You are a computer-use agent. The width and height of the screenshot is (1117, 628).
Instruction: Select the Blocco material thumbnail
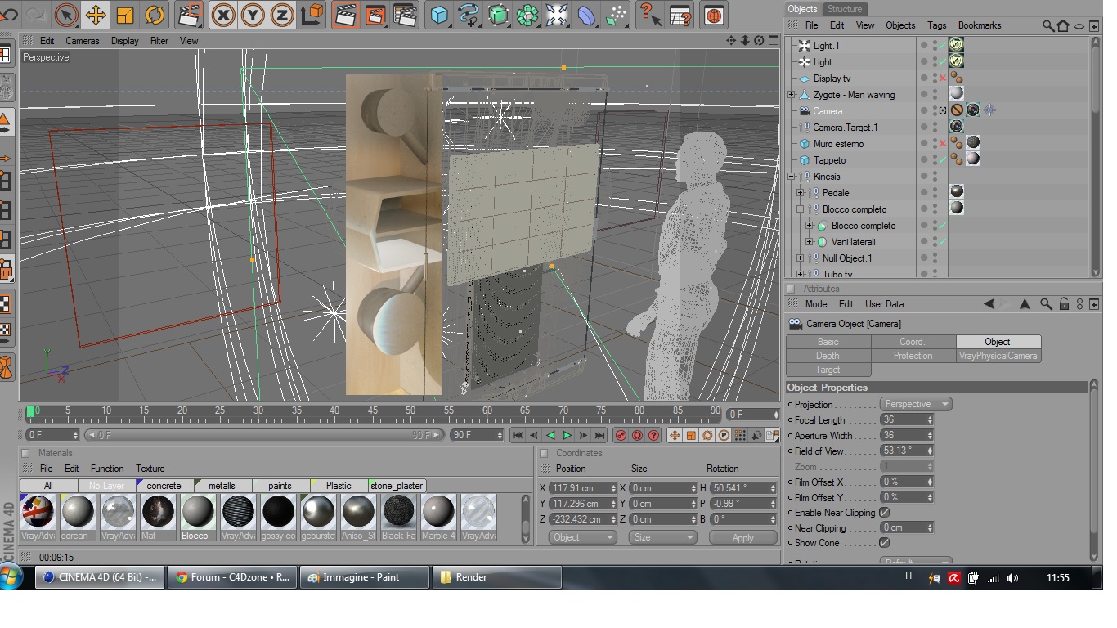click(197, 512)
